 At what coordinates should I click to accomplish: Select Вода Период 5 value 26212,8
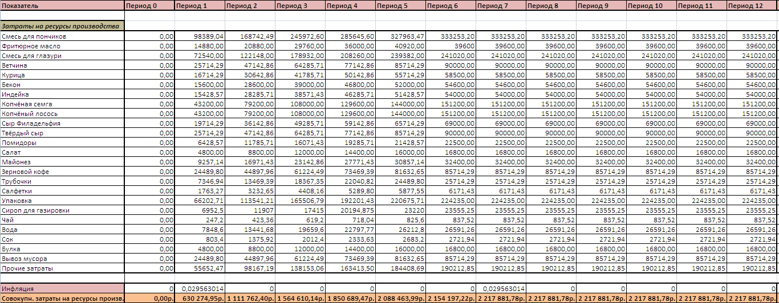[x=400, y=230]
